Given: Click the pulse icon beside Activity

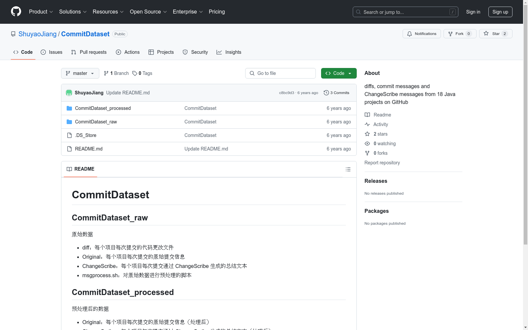Looking at the screenshot, I should [x=367, y=124].
